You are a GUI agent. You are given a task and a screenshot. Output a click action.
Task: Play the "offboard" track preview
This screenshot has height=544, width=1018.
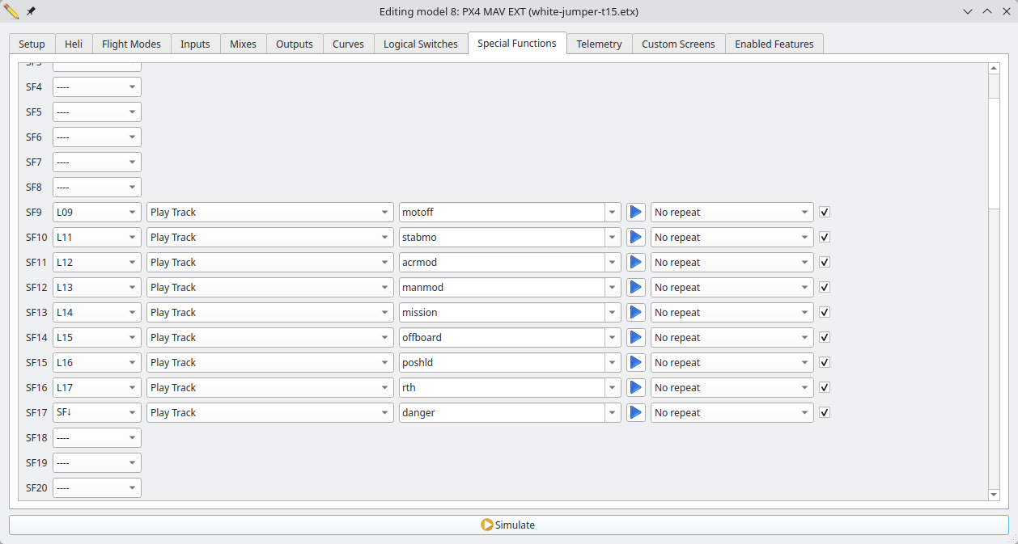635,337
